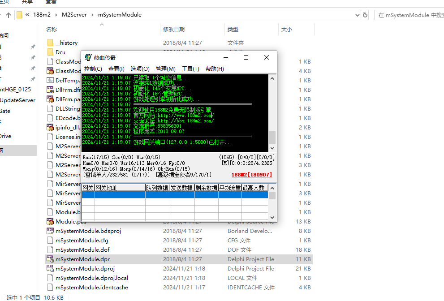
Task: Open the 管理(M) menu
Action: (x=165, y=69)
